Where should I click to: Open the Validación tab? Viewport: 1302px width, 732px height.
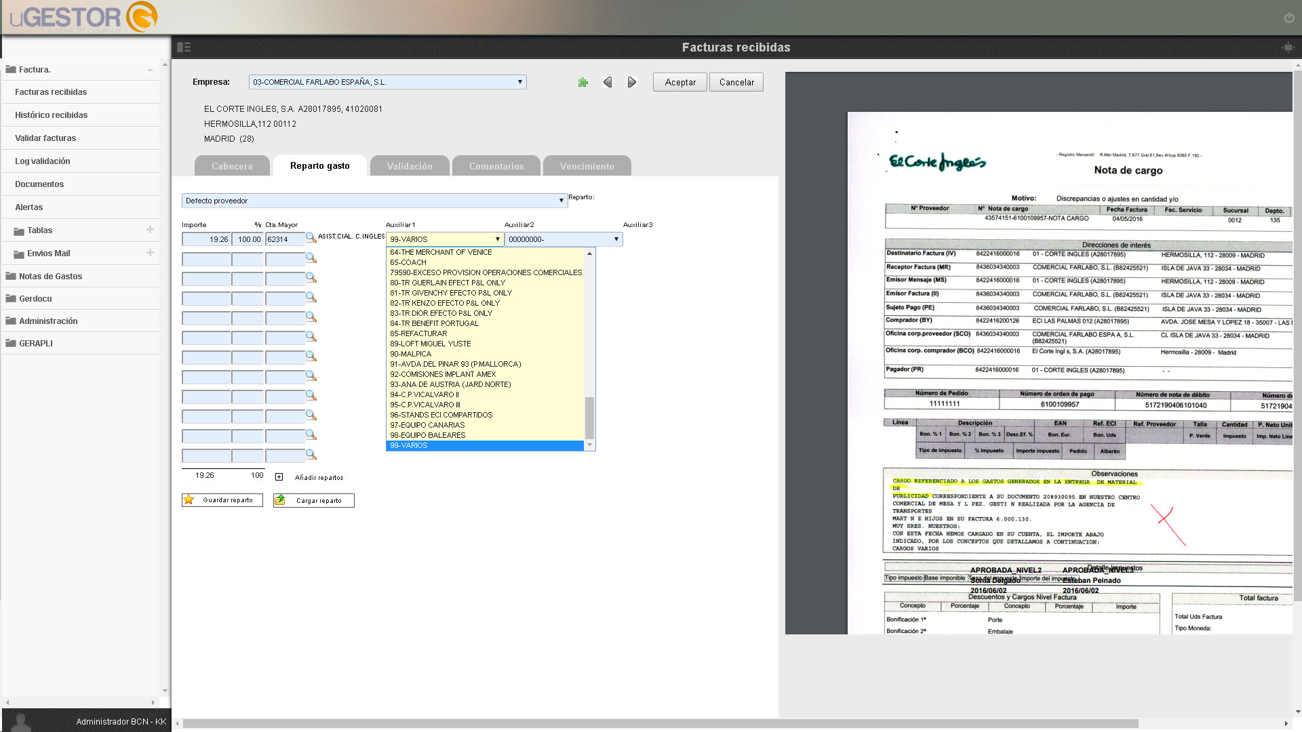pos(410,166)
